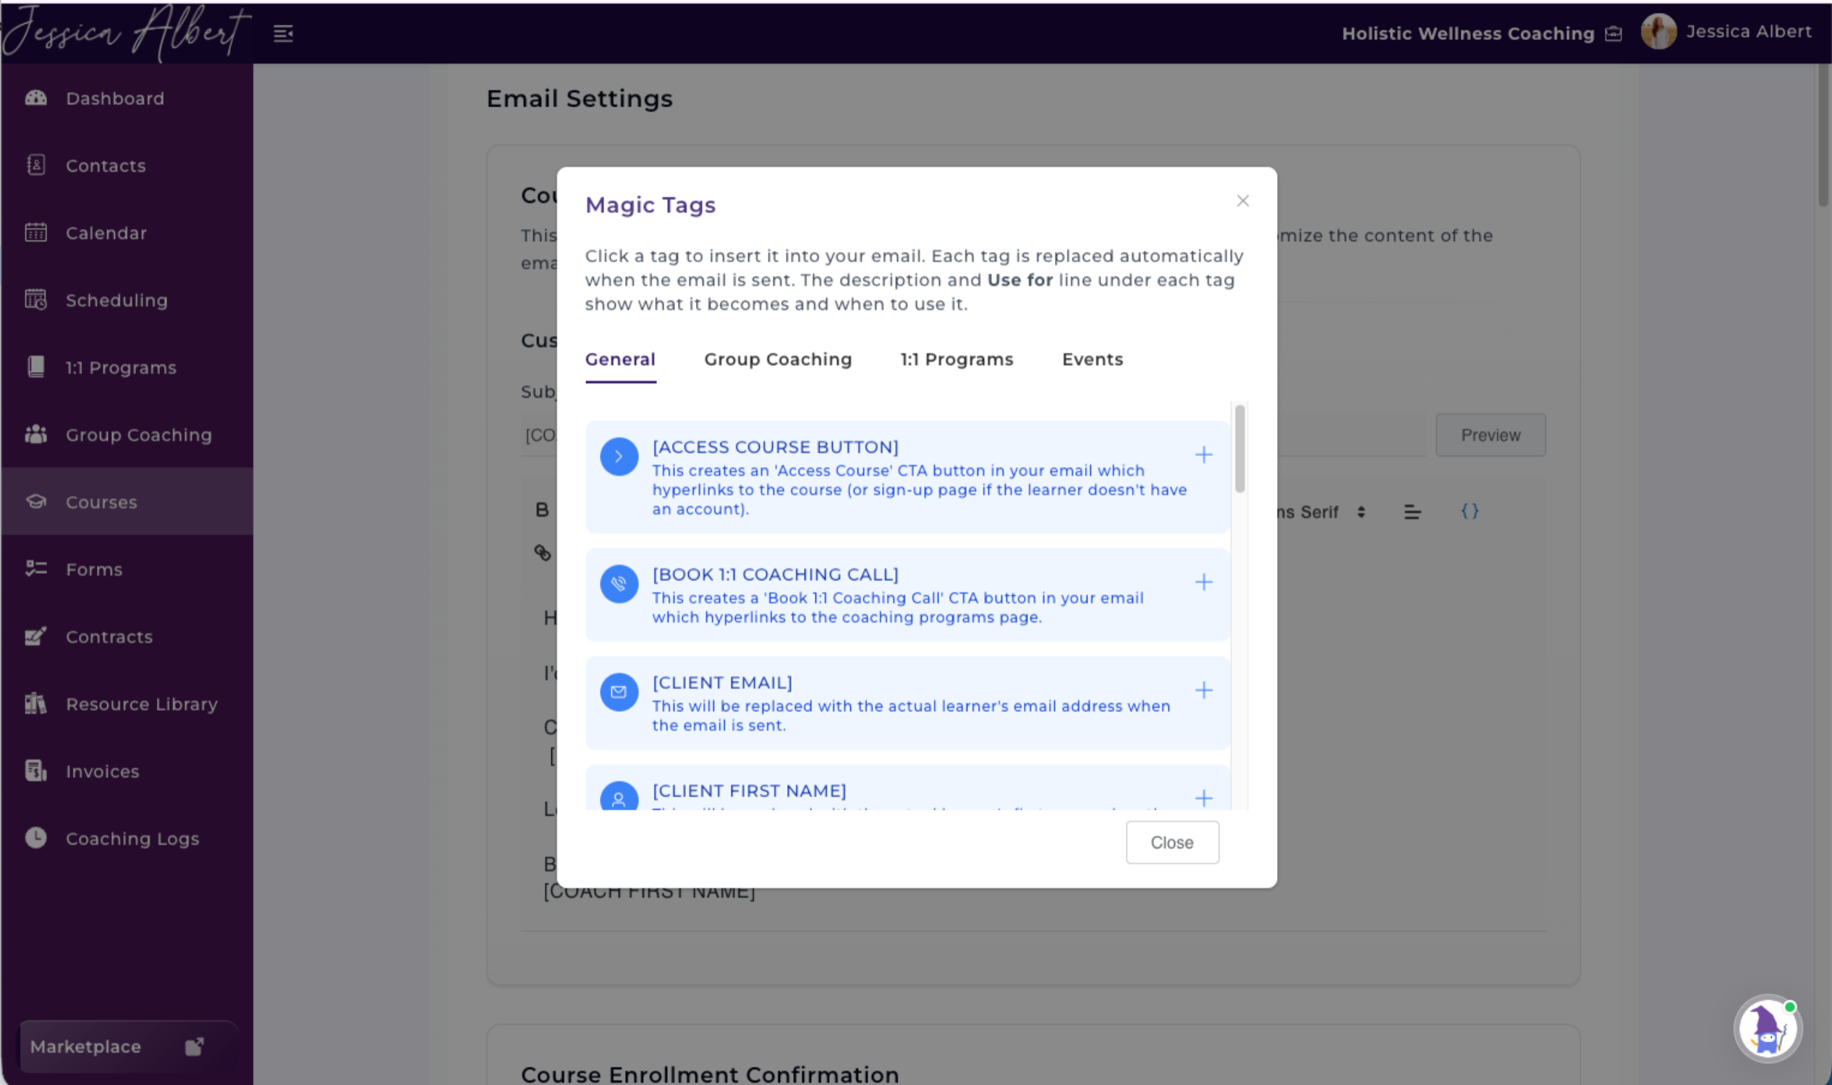Viewport: 1832px width, 1085px height.
Task: Click the text alignment icon in editor toolbar
Action: pos(1412,512)
